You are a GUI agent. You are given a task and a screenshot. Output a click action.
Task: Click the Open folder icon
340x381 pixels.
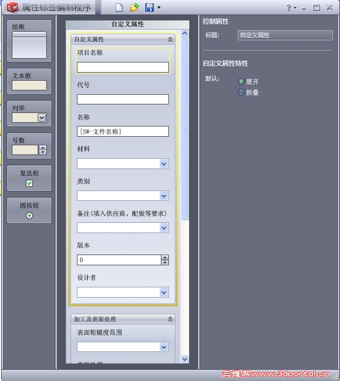[x=134, y=8]
